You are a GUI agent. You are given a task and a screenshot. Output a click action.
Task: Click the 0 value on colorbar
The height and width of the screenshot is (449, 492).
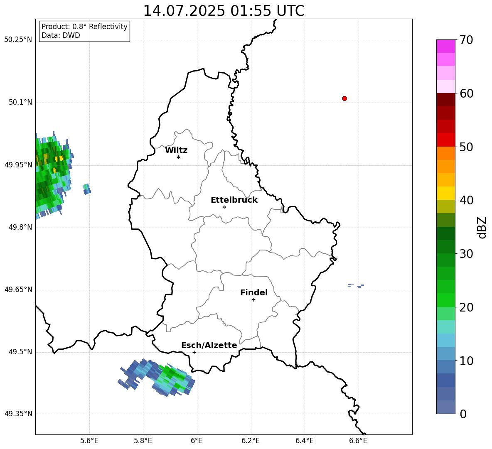click(463, 414)
